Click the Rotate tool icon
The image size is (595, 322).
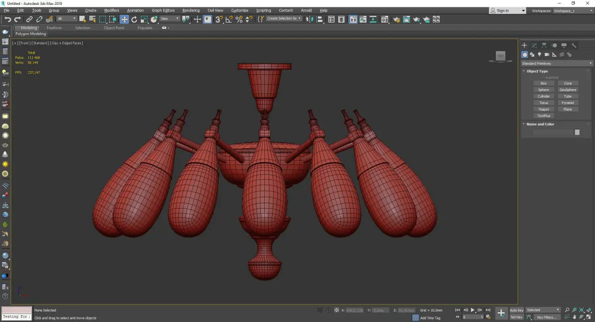click(134, 19)
